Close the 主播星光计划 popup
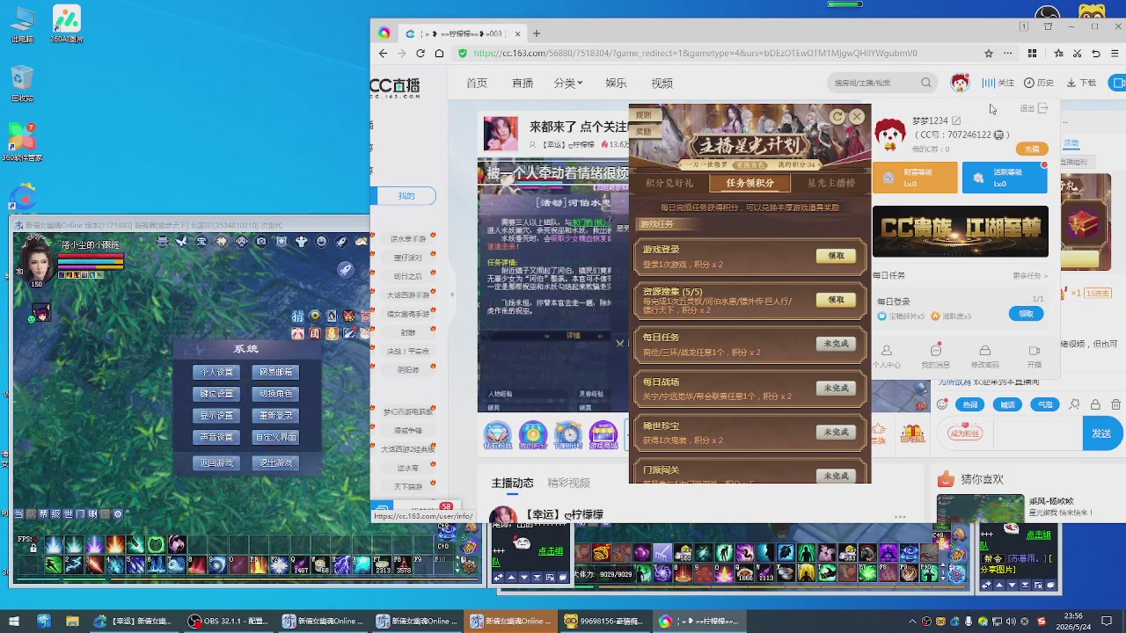The height and width of the screenshot is (633, 1126). pos(857,117)
